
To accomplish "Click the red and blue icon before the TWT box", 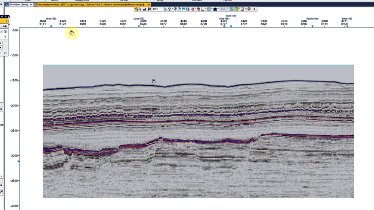I will pos(149,9).
